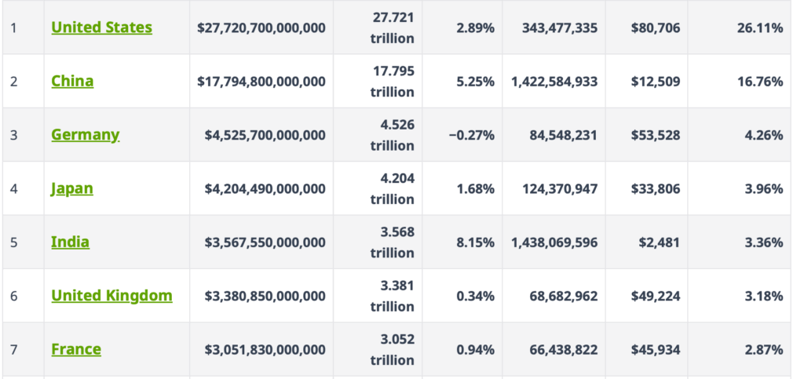Click United Kingdom's population 68,682,962

(x=563, y=296)
